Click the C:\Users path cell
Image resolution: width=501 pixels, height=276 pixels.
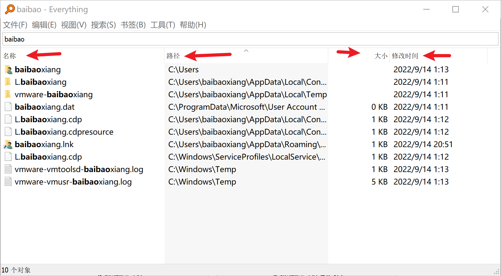184,70
